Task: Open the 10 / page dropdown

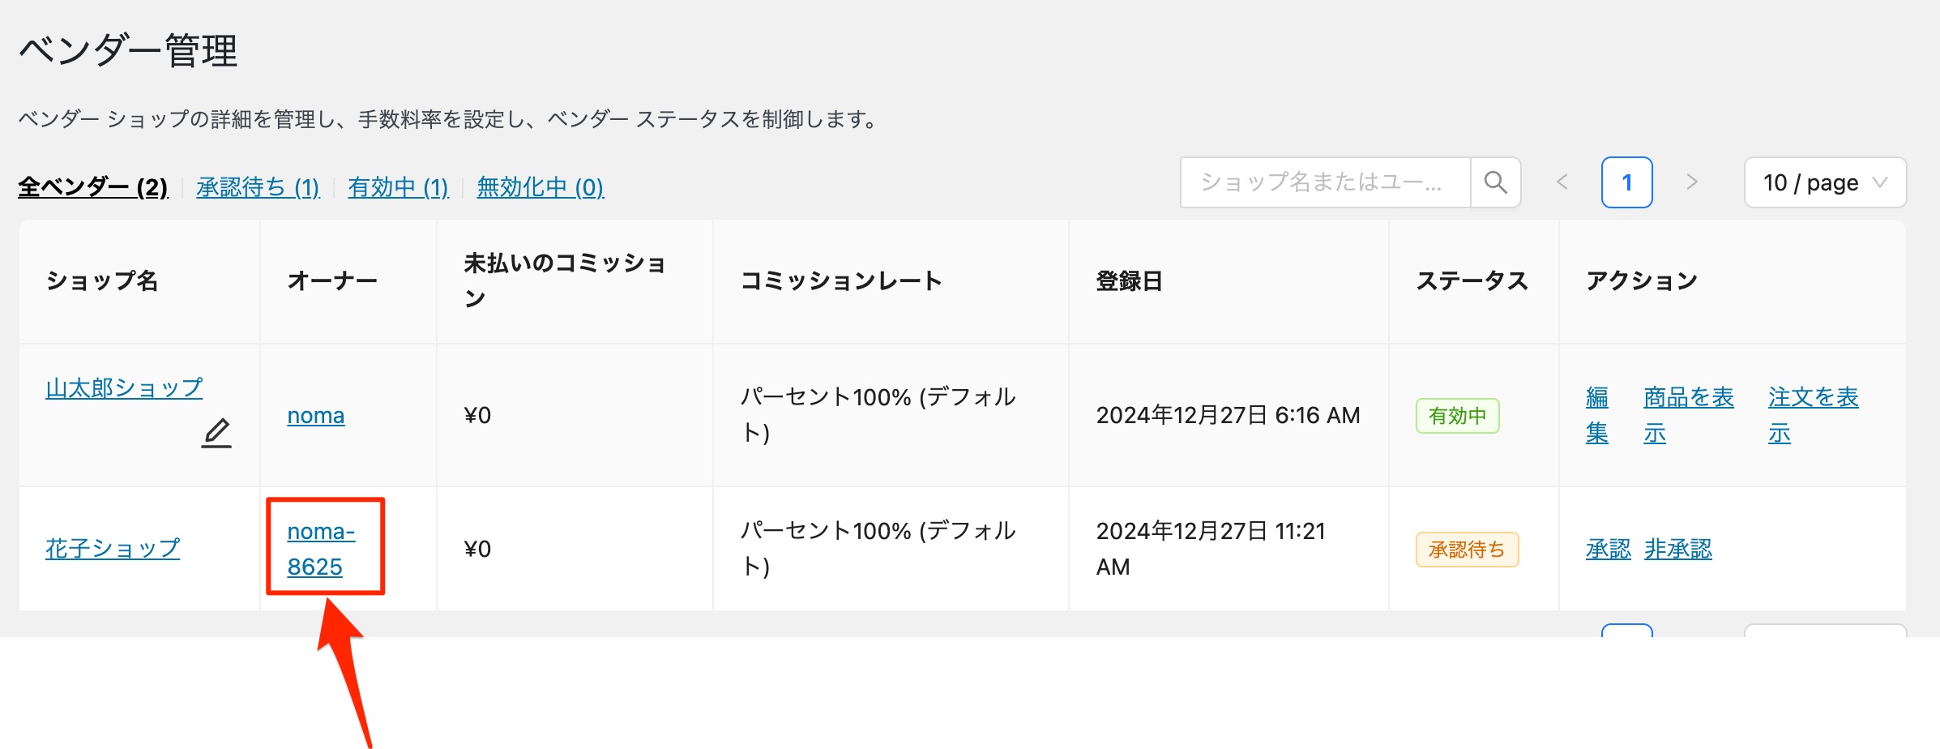Action: pos(1824,182)
